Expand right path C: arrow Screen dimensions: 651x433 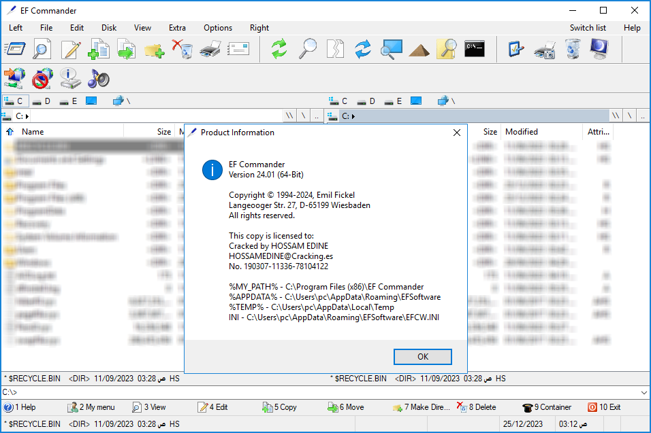353,116
